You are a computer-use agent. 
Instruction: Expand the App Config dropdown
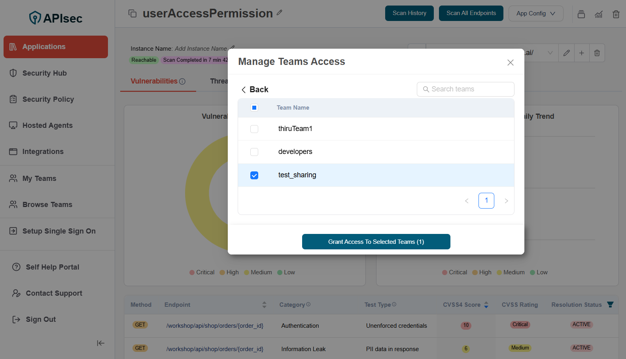[x=535, y=13]
